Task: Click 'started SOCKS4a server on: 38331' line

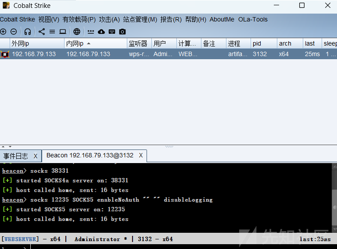Action: pyautogui.click(x=65, y=181)
